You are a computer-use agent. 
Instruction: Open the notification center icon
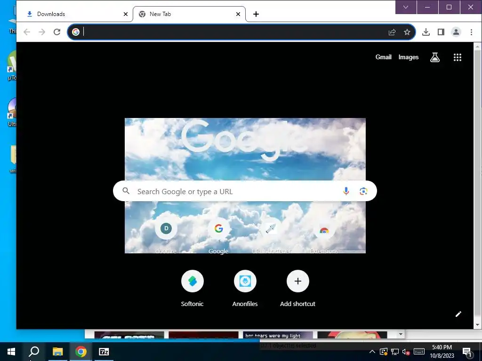467,352
